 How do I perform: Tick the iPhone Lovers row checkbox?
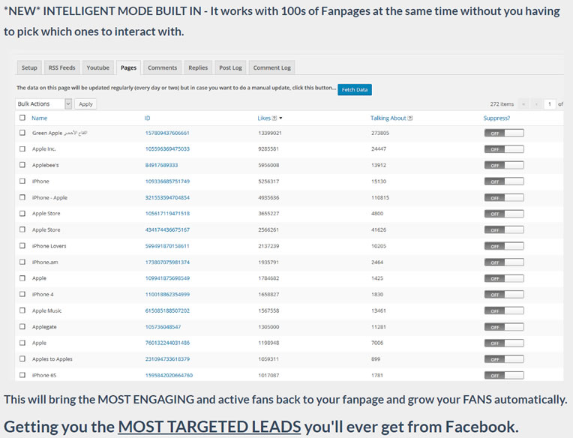coord(22,245)
